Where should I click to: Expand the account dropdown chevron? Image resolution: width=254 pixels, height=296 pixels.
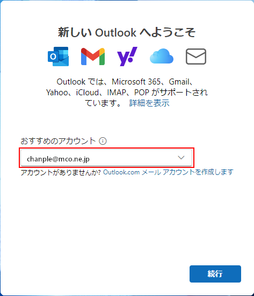[181, 158]
